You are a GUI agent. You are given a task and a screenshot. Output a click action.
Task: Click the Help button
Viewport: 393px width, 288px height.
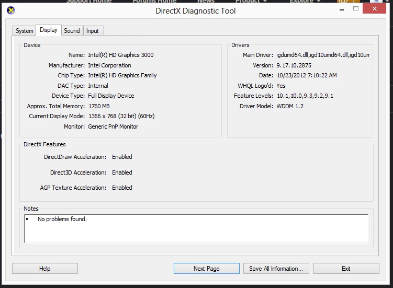[45, 269]
